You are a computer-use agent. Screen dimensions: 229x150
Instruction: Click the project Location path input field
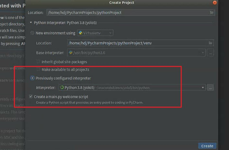pyautogui.click(x=130, y=12)
